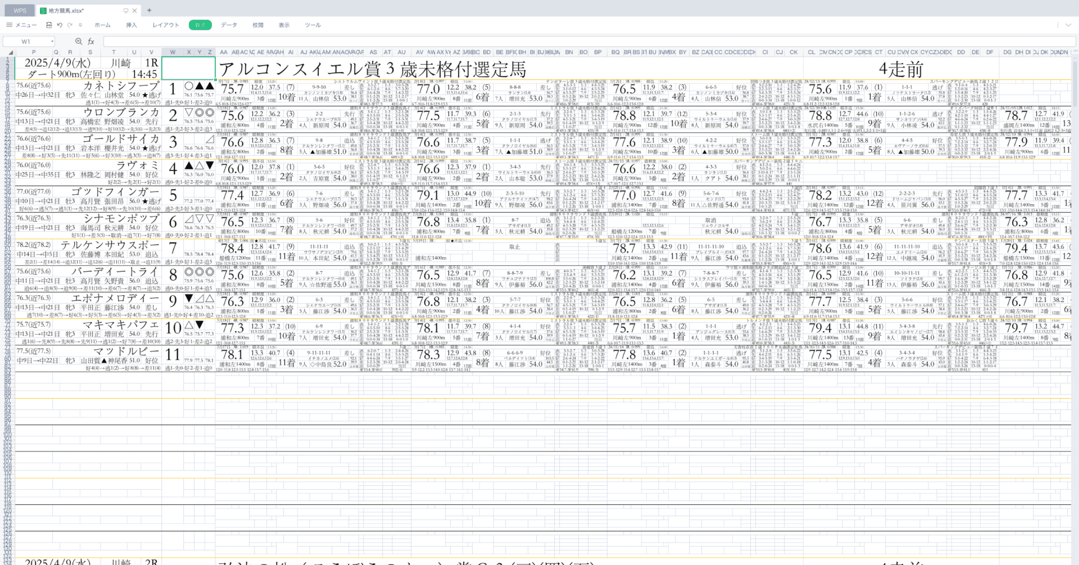Select horse name シナモンポップ
1079x565 pixels.
(121, 218)
